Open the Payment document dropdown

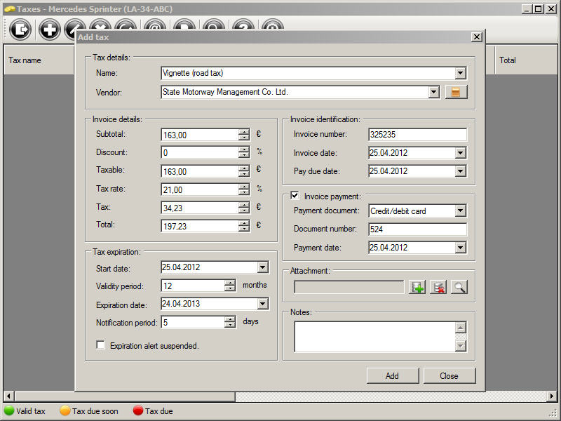coord(460,211)
